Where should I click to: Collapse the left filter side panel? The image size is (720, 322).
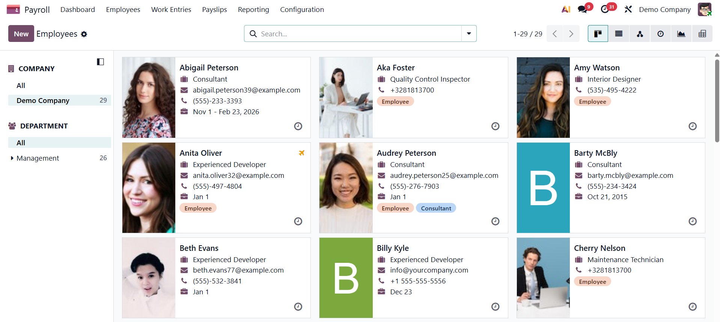100,62
